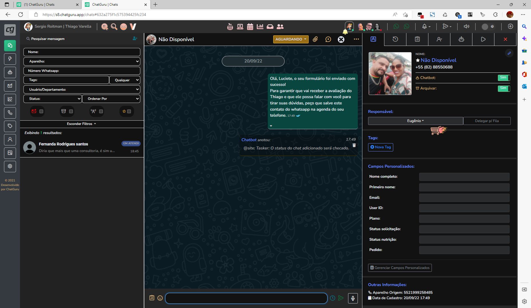Open the emoji picker in message bar

(160, 298)
